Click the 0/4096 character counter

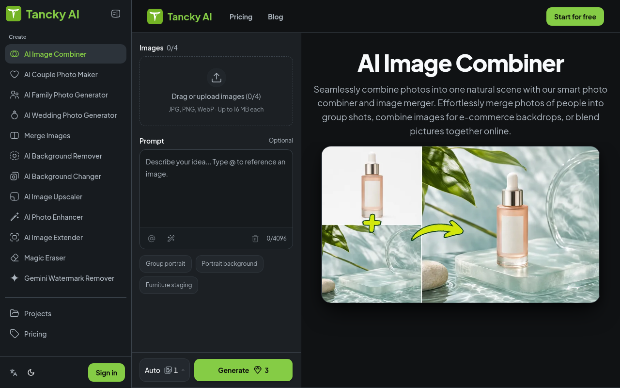[277, 238]
